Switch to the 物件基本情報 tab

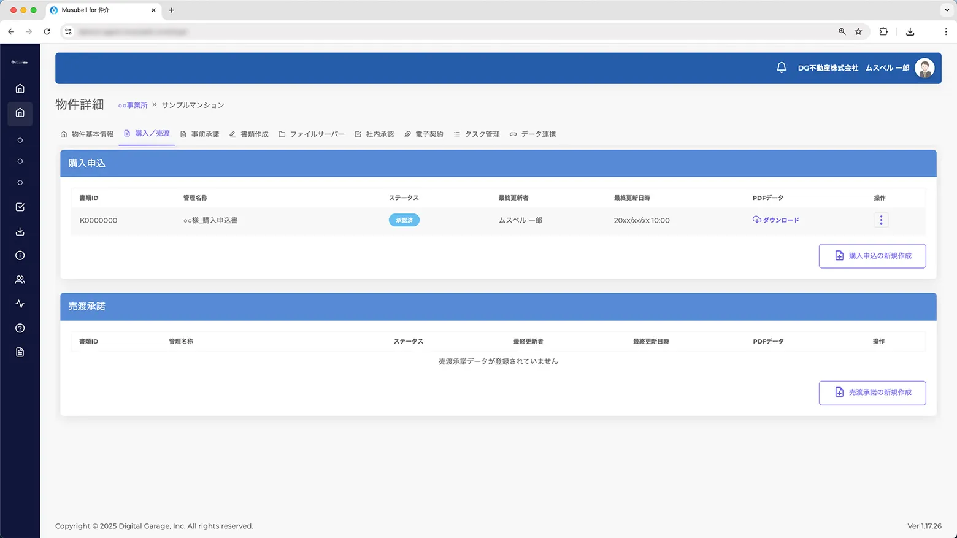click(x=87, y=134)
